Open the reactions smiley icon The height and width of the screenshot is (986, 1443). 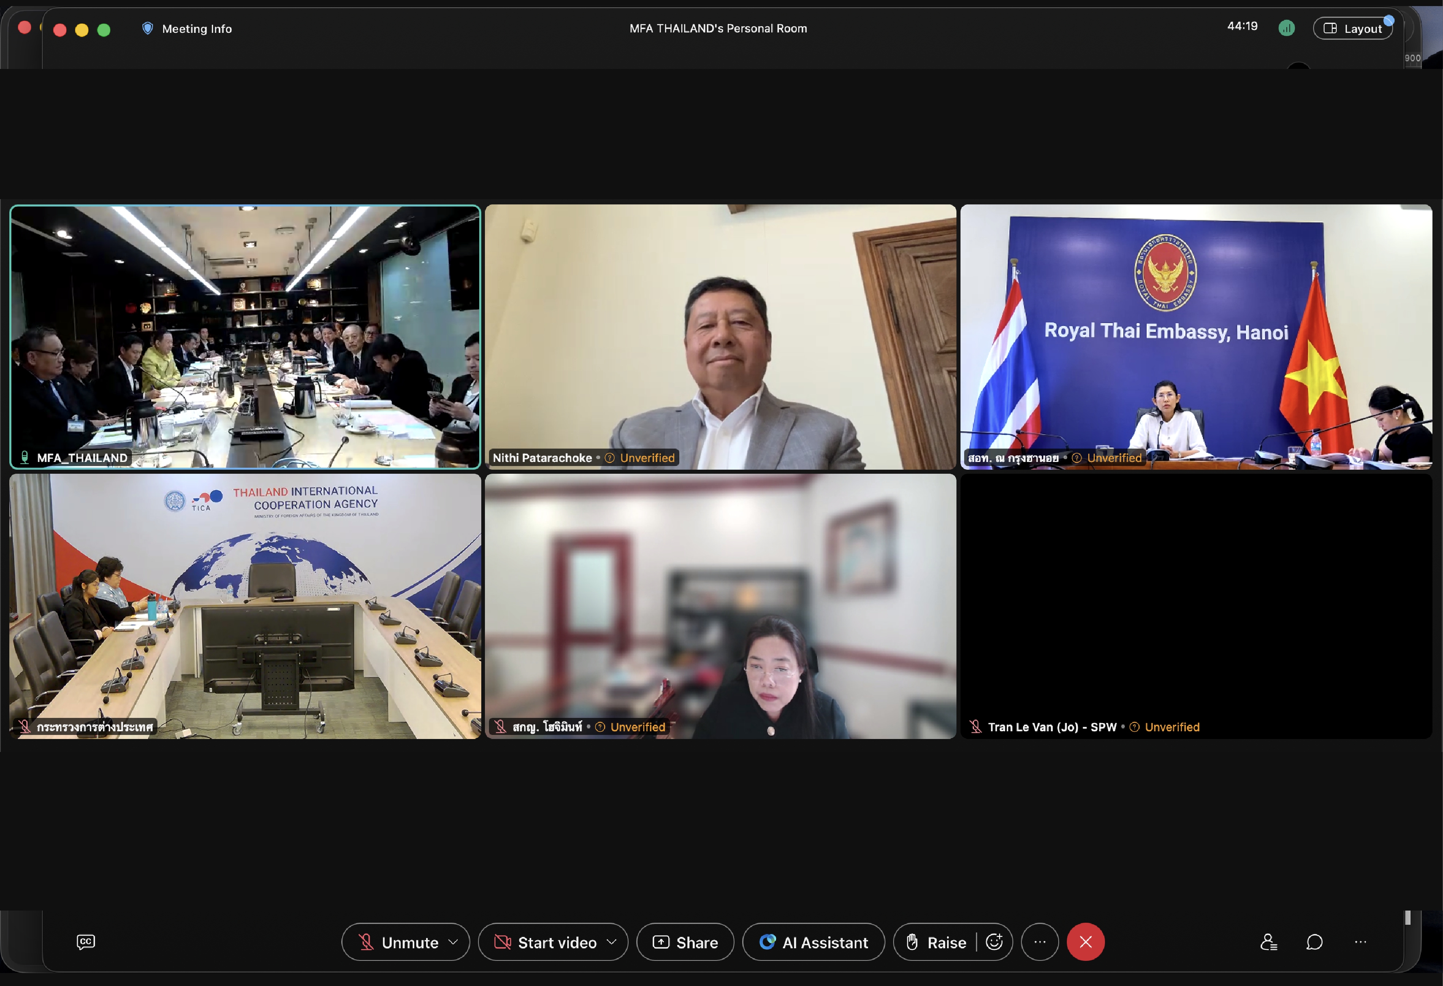click(994, 941)
